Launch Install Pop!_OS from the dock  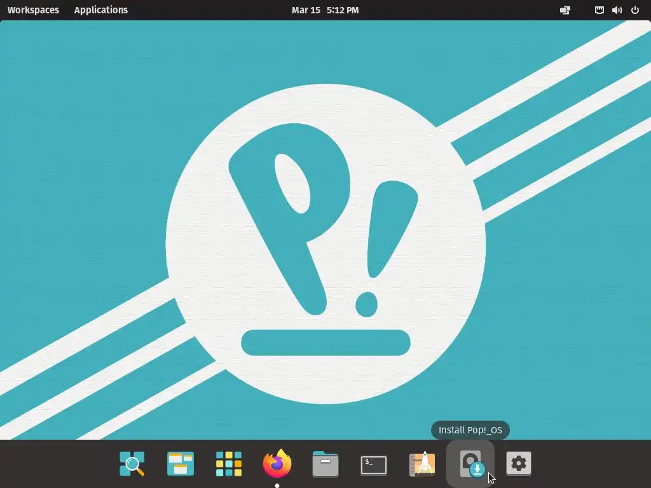[470, 464]
